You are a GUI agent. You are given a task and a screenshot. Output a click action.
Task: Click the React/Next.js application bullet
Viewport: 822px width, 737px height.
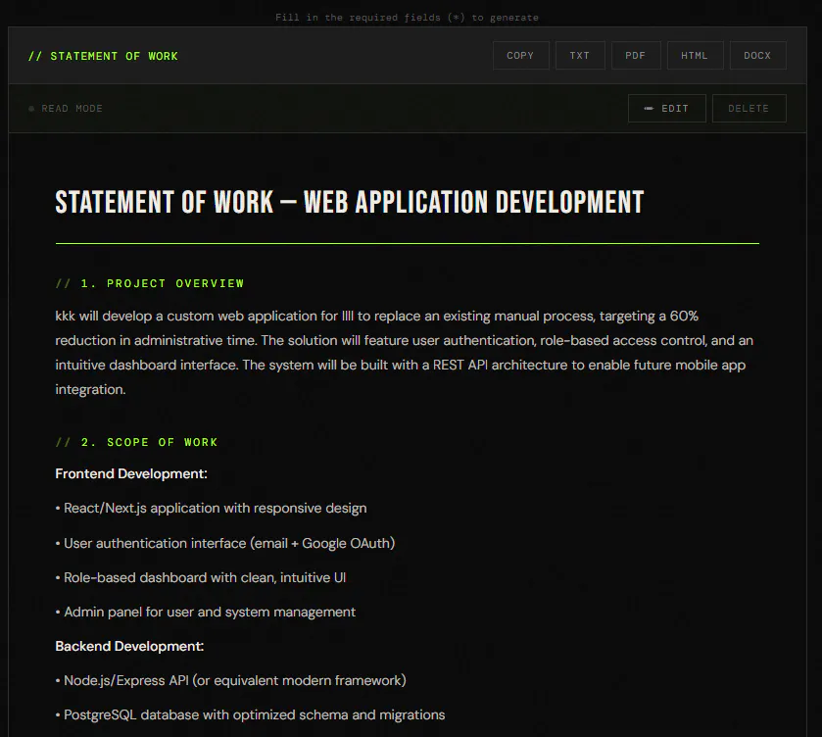(211, 509)
